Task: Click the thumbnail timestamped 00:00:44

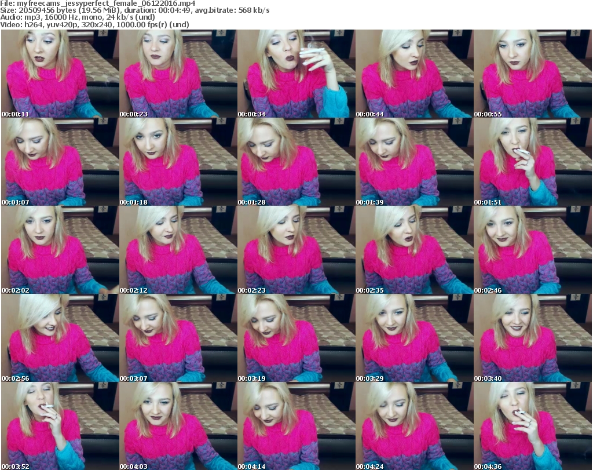Action: tap(414, 74)
